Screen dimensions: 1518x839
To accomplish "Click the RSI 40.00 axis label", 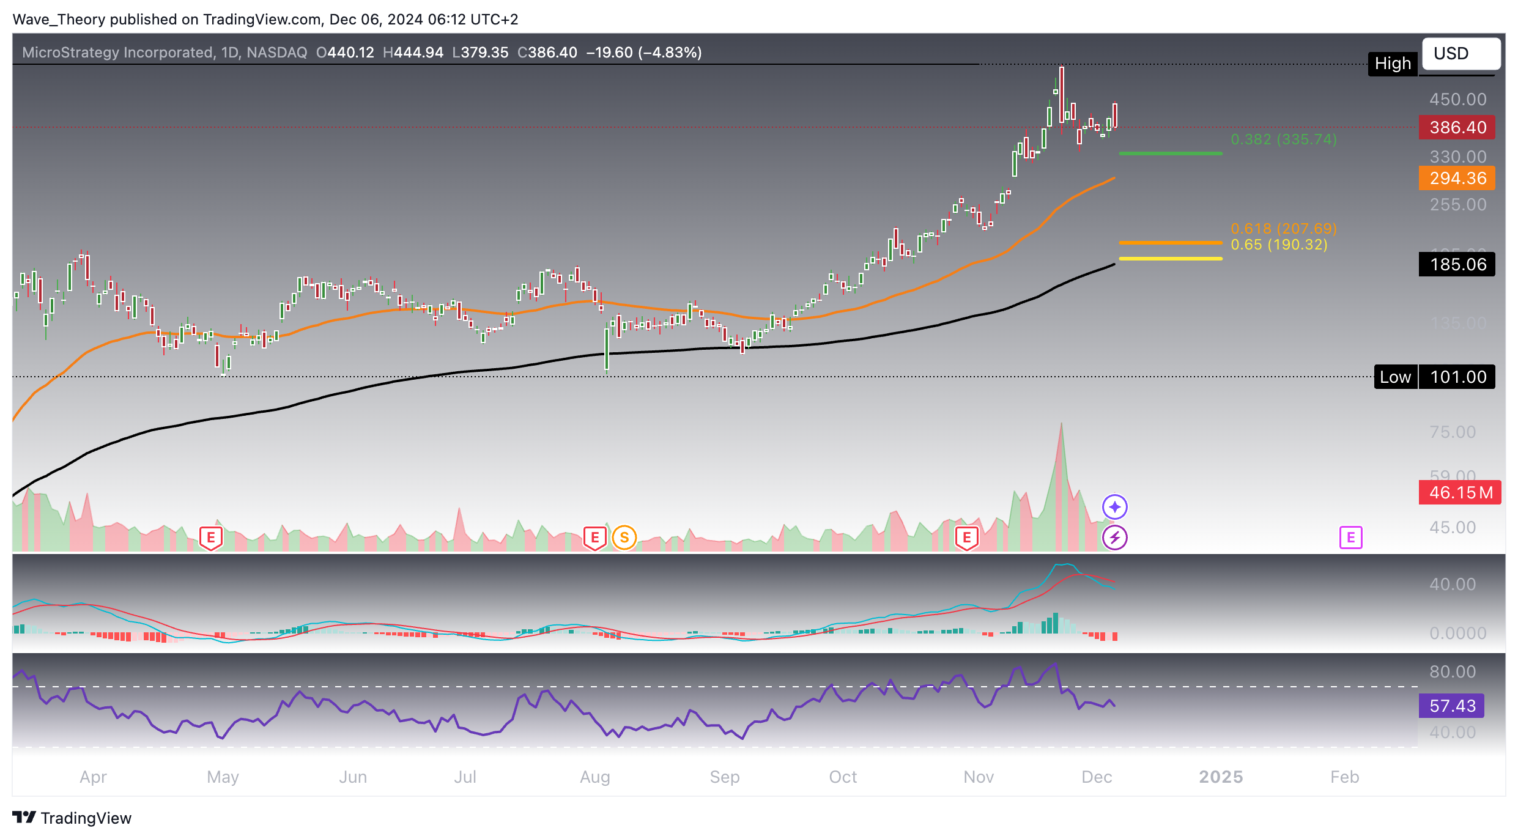I will coord(1453,732).
